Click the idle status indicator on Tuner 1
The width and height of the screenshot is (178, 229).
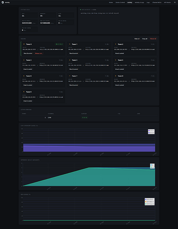(x=107, y=44)
